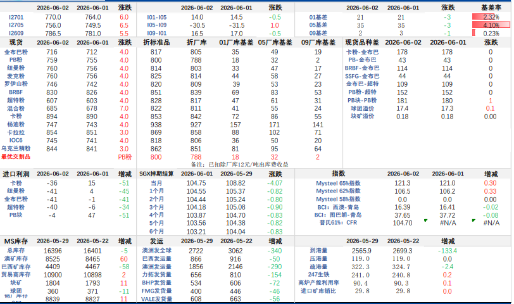Click the 高炉产能利用率 row label
The width and height of the screenshot is (514, 304).
[318, 282]
